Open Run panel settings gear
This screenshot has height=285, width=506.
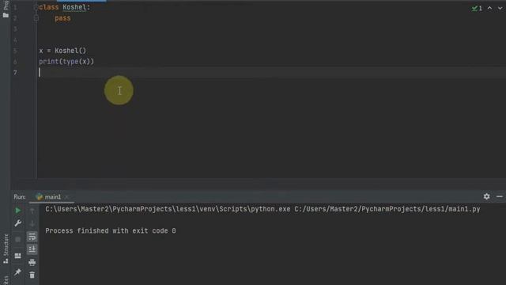[486, 196]
